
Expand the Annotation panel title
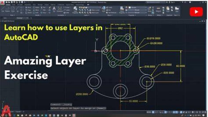point(62,15)
